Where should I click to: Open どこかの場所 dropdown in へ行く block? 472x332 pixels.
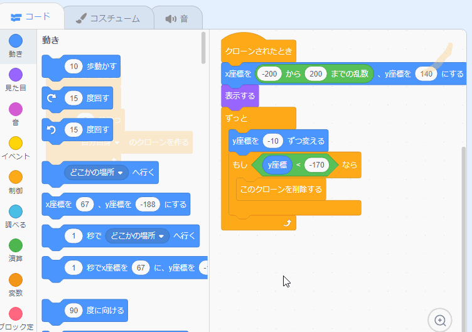[x=96, y=173]
